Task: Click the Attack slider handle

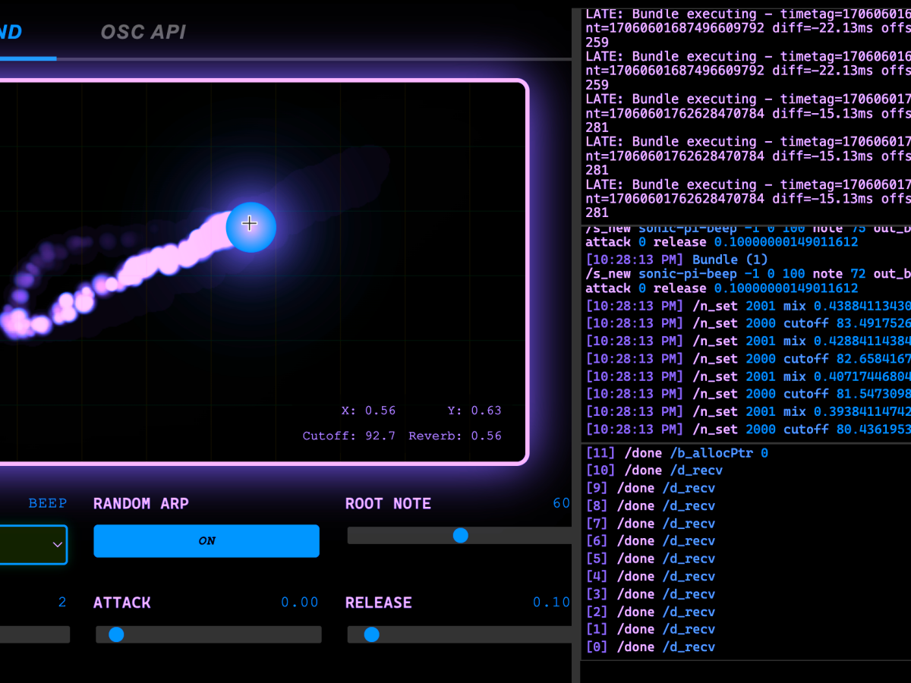Action: point(116,634)
